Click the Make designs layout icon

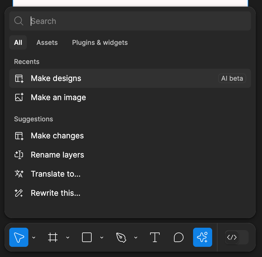19,79
